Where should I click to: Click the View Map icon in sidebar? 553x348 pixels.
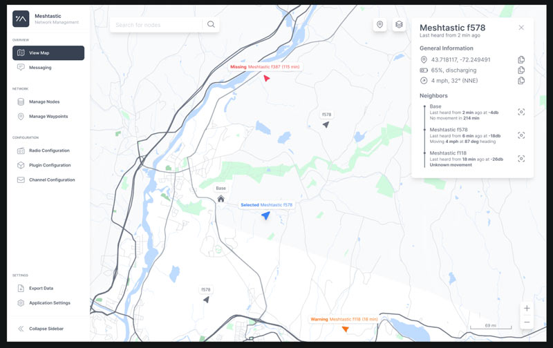point(21,53)
